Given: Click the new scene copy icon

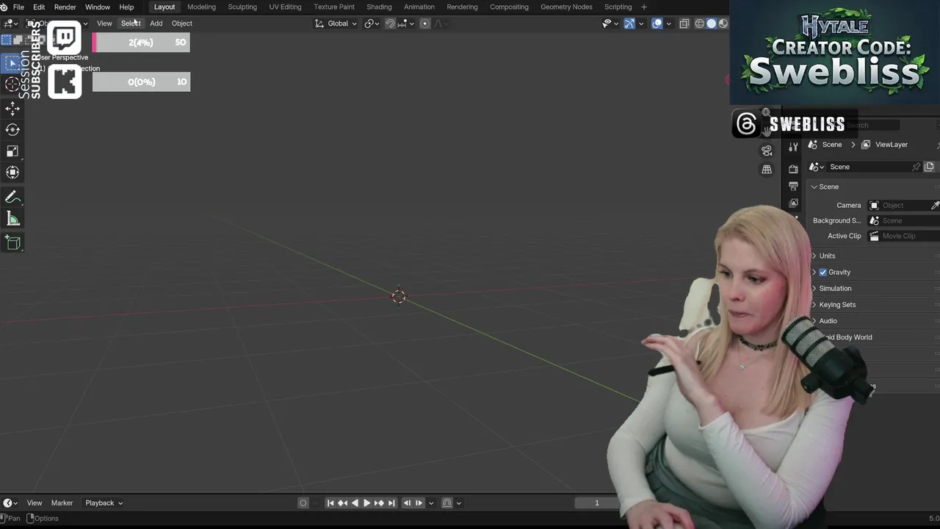Looking at the screenshot, I should click(x=929, y=167).
